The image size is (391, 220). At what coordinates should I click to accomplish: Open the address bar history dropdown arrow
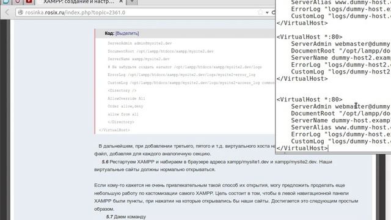coord(267,12)
